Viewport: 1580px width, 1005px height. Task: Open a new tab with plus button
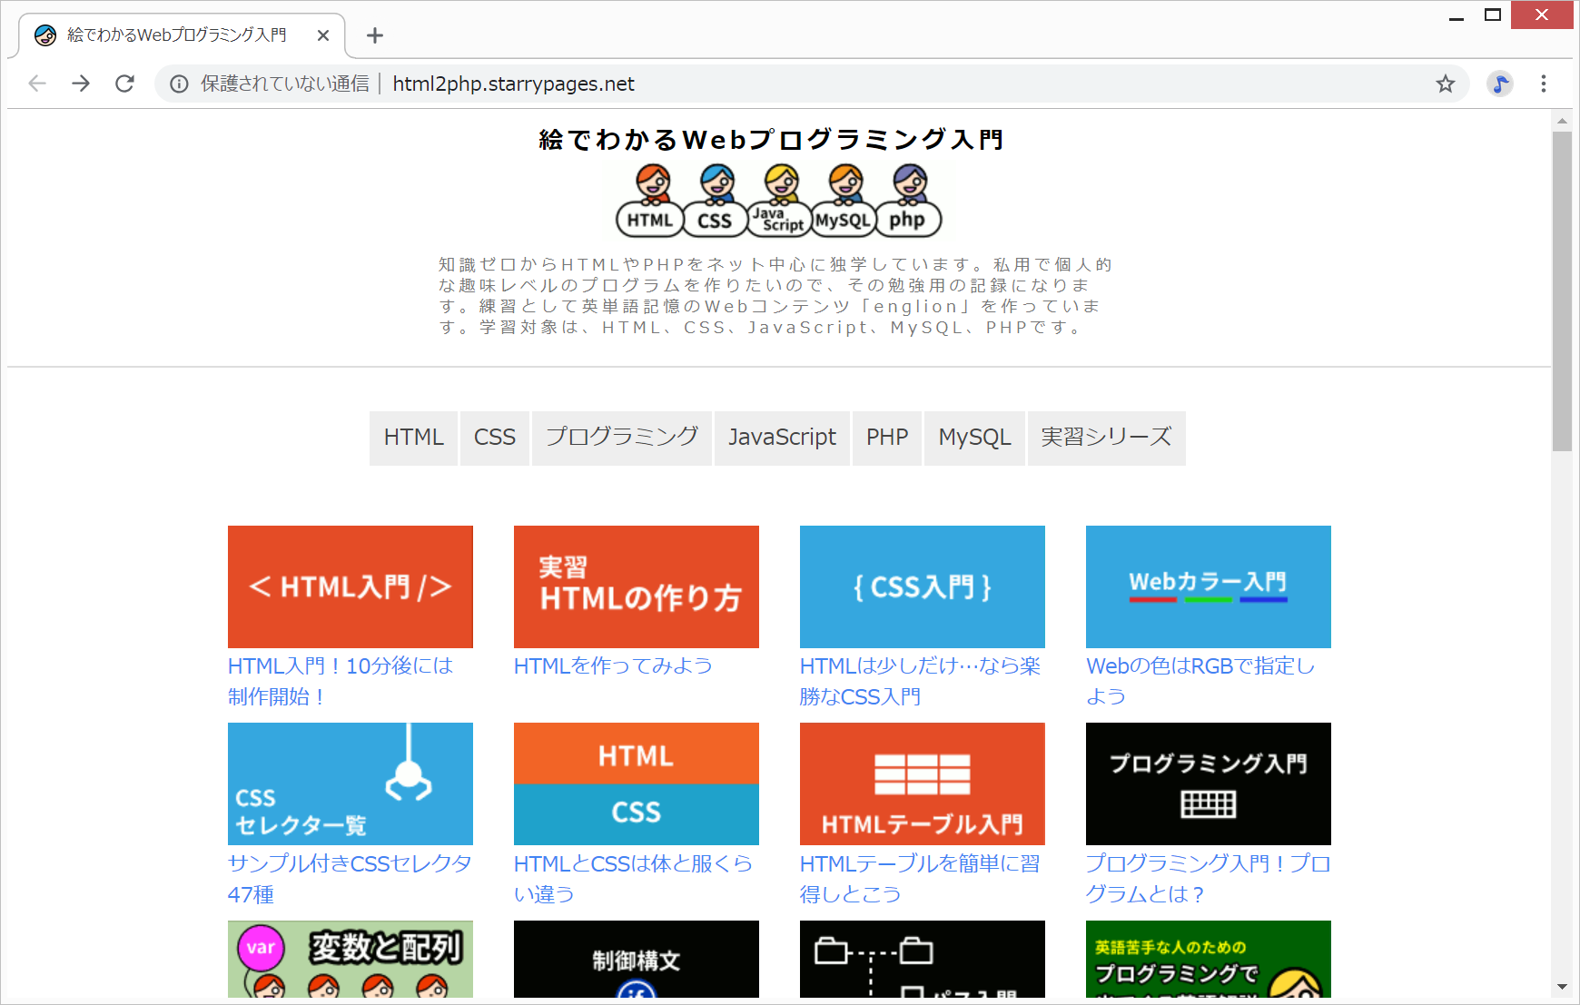click(374, 35)
